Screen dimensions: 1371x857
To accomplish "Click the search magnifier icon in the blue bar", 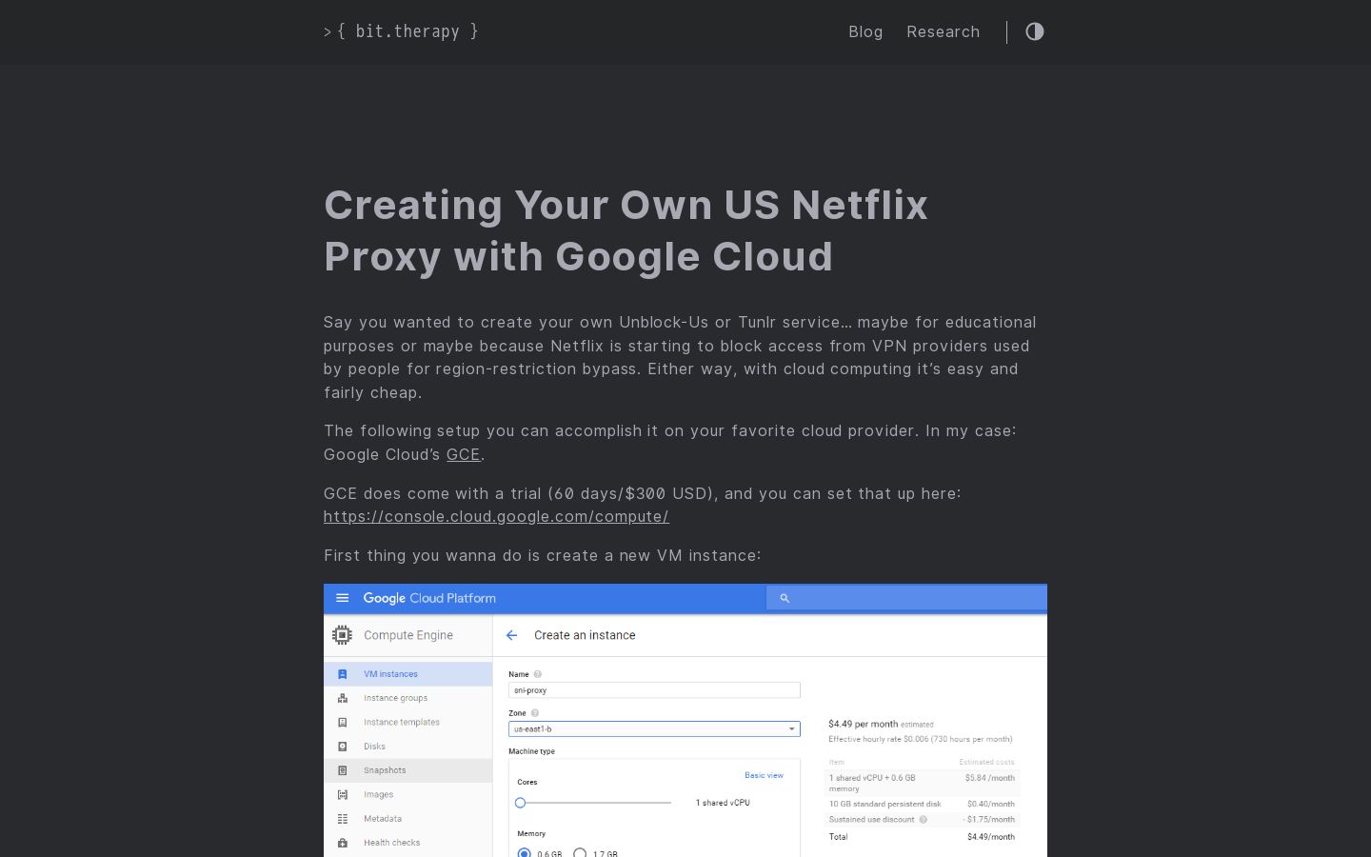I will pyautogui.click(x=785, y=598).
